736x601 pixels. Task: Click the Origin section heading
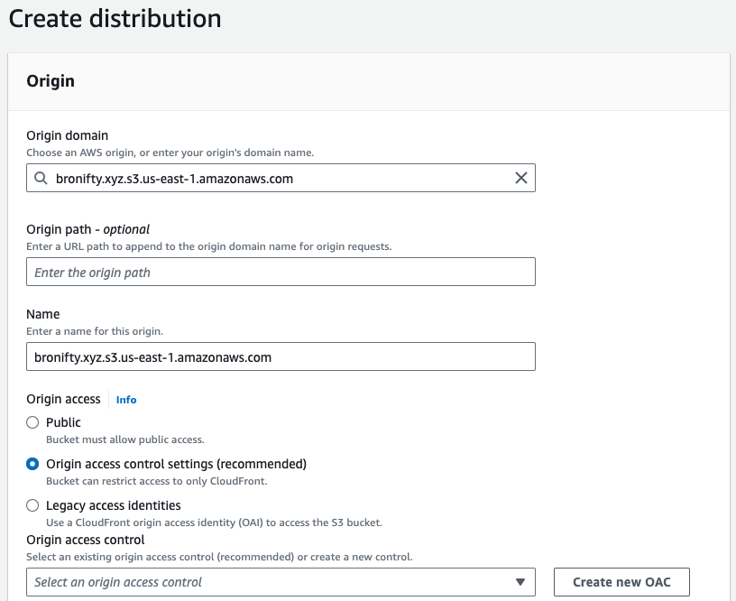(x=51, y=81)
